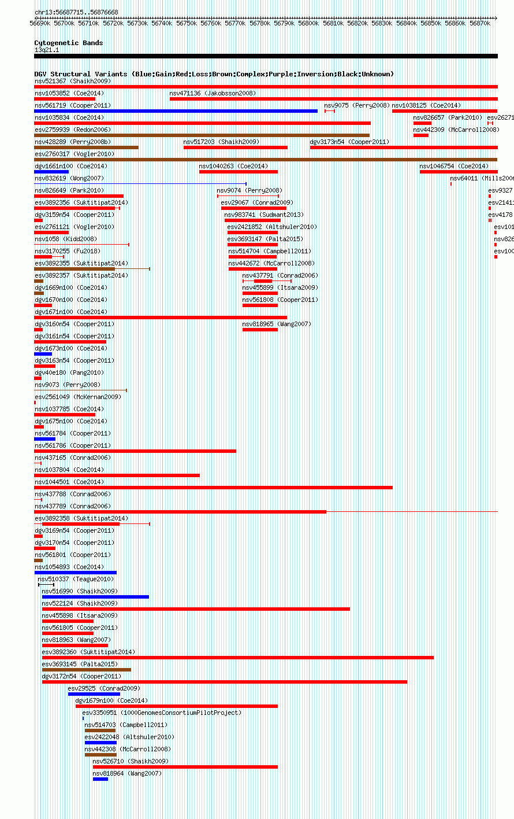Screen dimensions: 514x819
Task: Select the nsv818965 (Wang2007) label
Action: (277, 324)
